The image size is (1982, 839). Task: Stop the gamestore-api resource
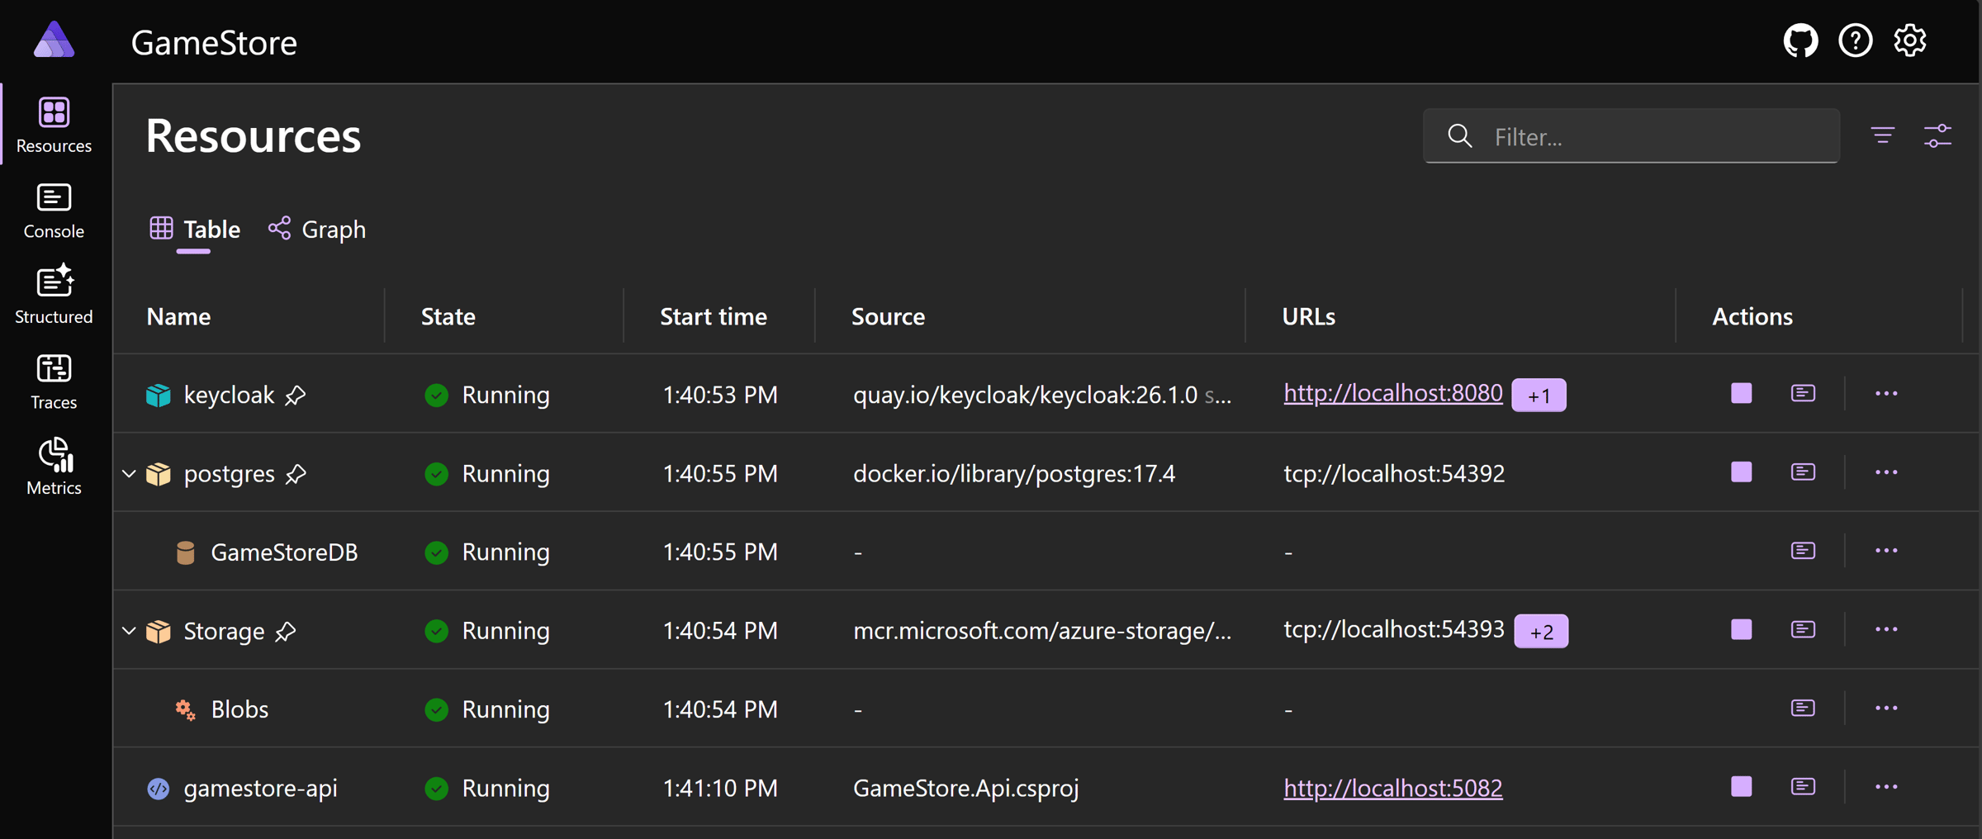[x=1741, y=787]
